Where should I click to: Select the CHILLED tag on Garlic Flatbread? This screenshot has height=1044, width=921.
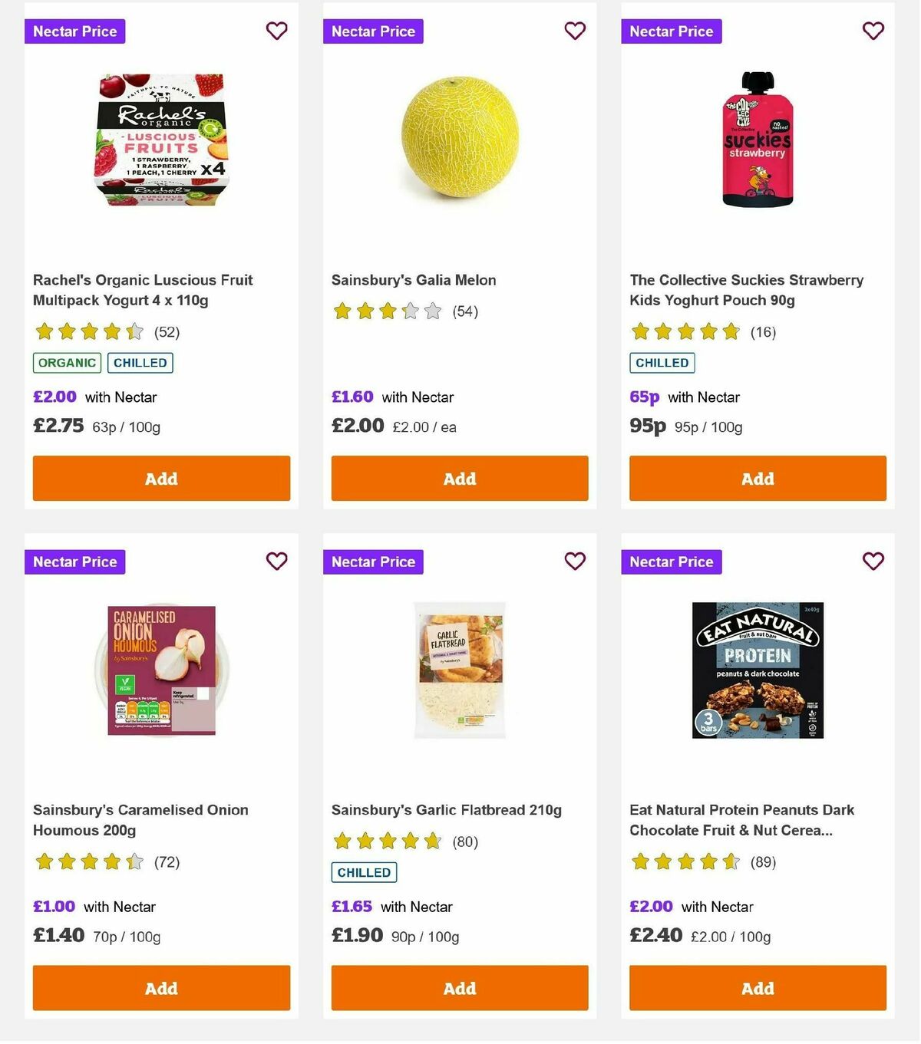(x=364, y=872)
